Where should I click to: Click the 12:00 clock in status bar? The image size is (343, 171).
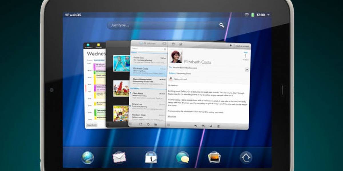(261, 15)
